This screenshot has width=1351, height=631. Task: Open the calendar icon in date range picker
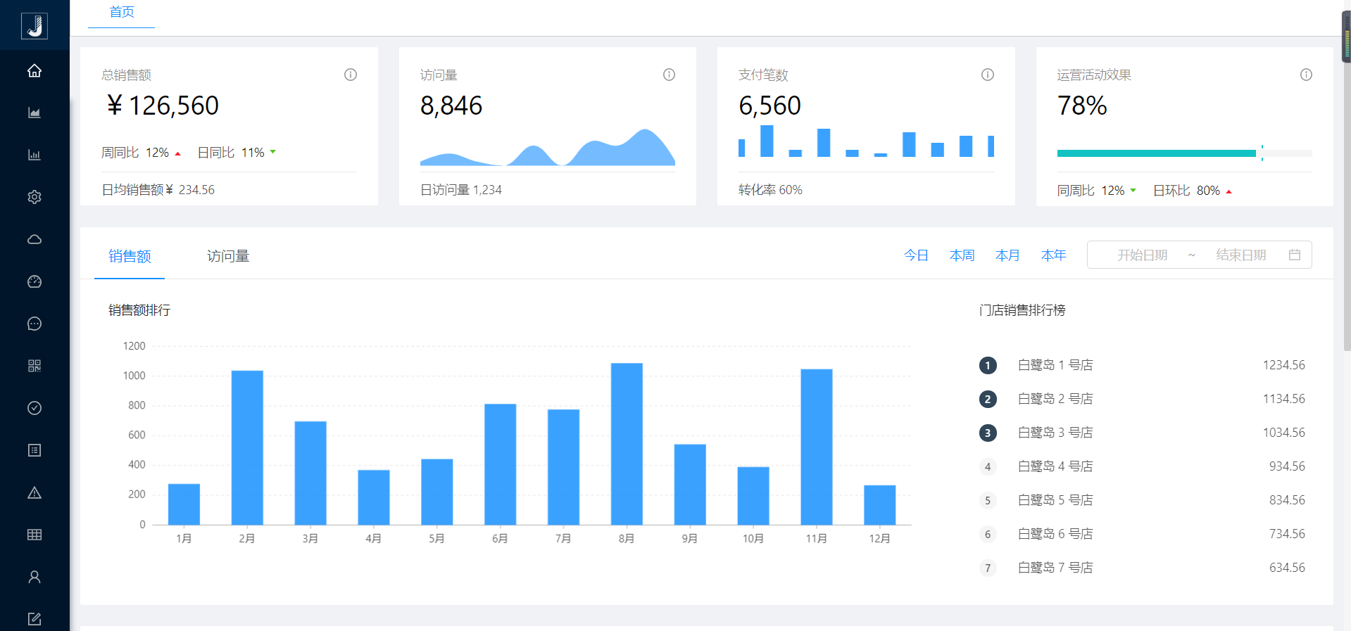(1294, 255)
